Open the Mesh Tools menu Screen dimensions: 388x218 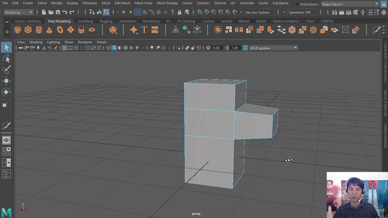click(x=143, y=3)
